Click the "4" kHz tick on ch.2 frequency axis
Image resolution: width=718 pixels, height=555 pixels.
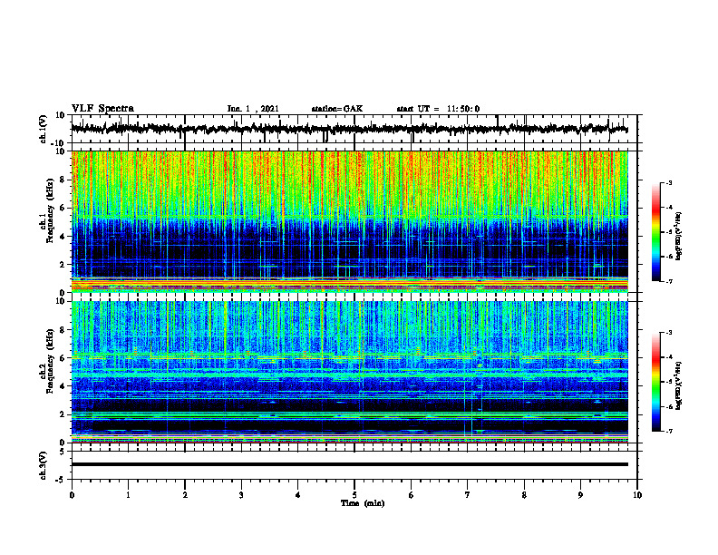point(63,386)
